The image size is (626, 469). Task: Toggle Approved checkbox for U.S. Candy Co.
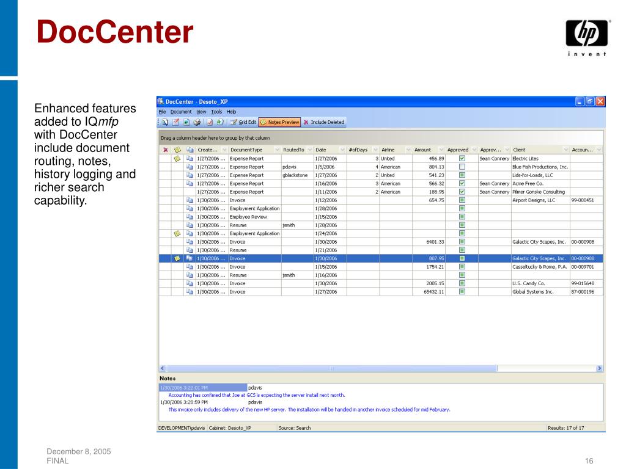tap(462, 283)
